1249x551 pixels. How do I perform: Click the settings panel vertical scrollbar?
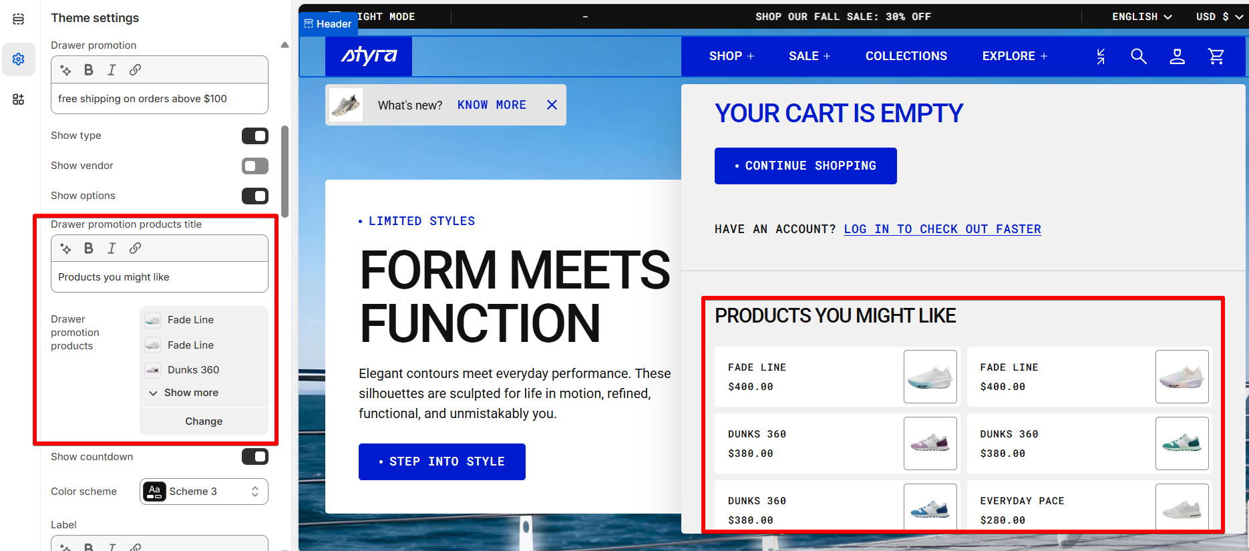click(285, 172)
